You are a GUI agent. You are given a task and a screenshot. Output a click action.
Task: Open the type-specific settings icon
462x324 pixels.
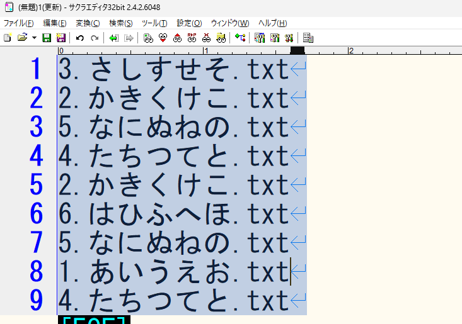pyautogui.click(x=274, y=38)
